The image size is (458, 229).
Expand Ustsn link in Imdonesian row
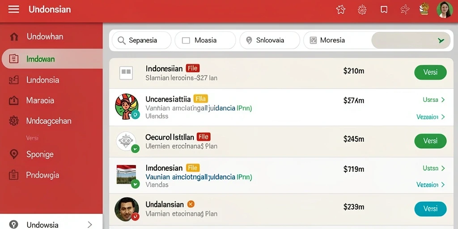click(x=434, y=168)
